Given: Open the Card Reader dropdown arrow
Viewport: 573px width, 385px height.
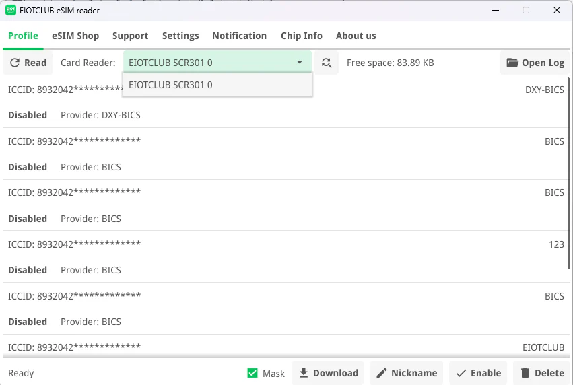Looking at the screenshot, I should coord(299,63).
